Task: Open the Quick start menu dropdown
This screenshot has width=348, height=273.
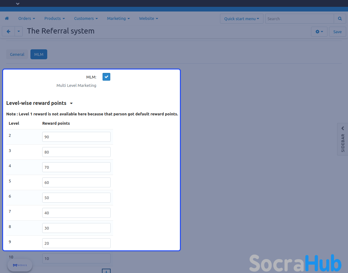Action: pos(241,19)
